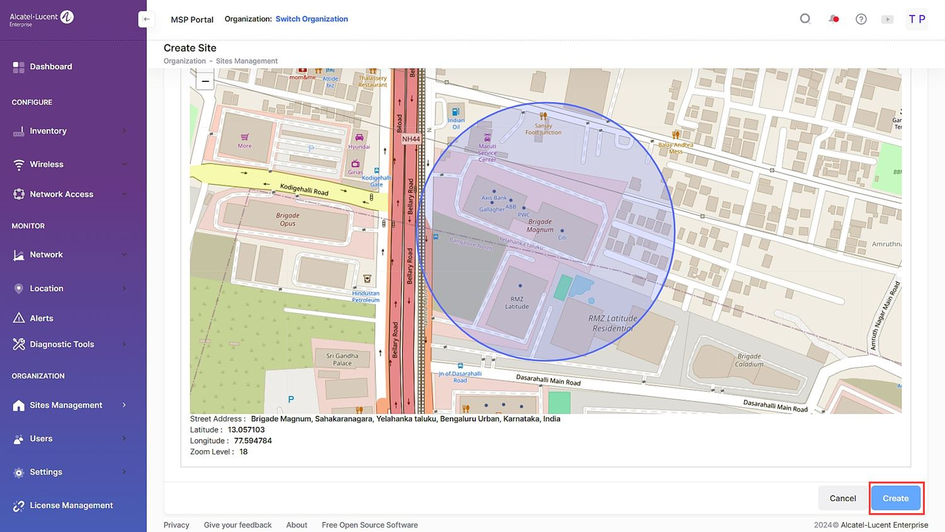
Task: Expand the Inventory menu chevron
Action: tap(124, 131)
